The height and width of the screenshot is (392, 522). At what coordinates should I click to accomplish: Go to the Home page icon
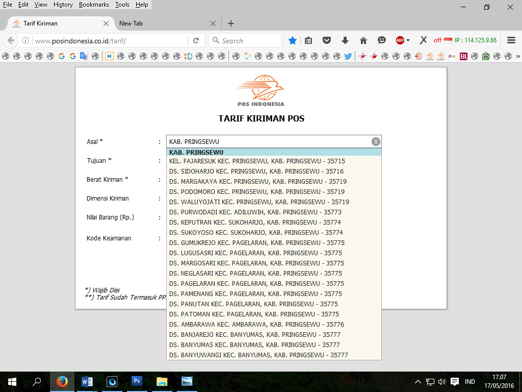(363, 41)
